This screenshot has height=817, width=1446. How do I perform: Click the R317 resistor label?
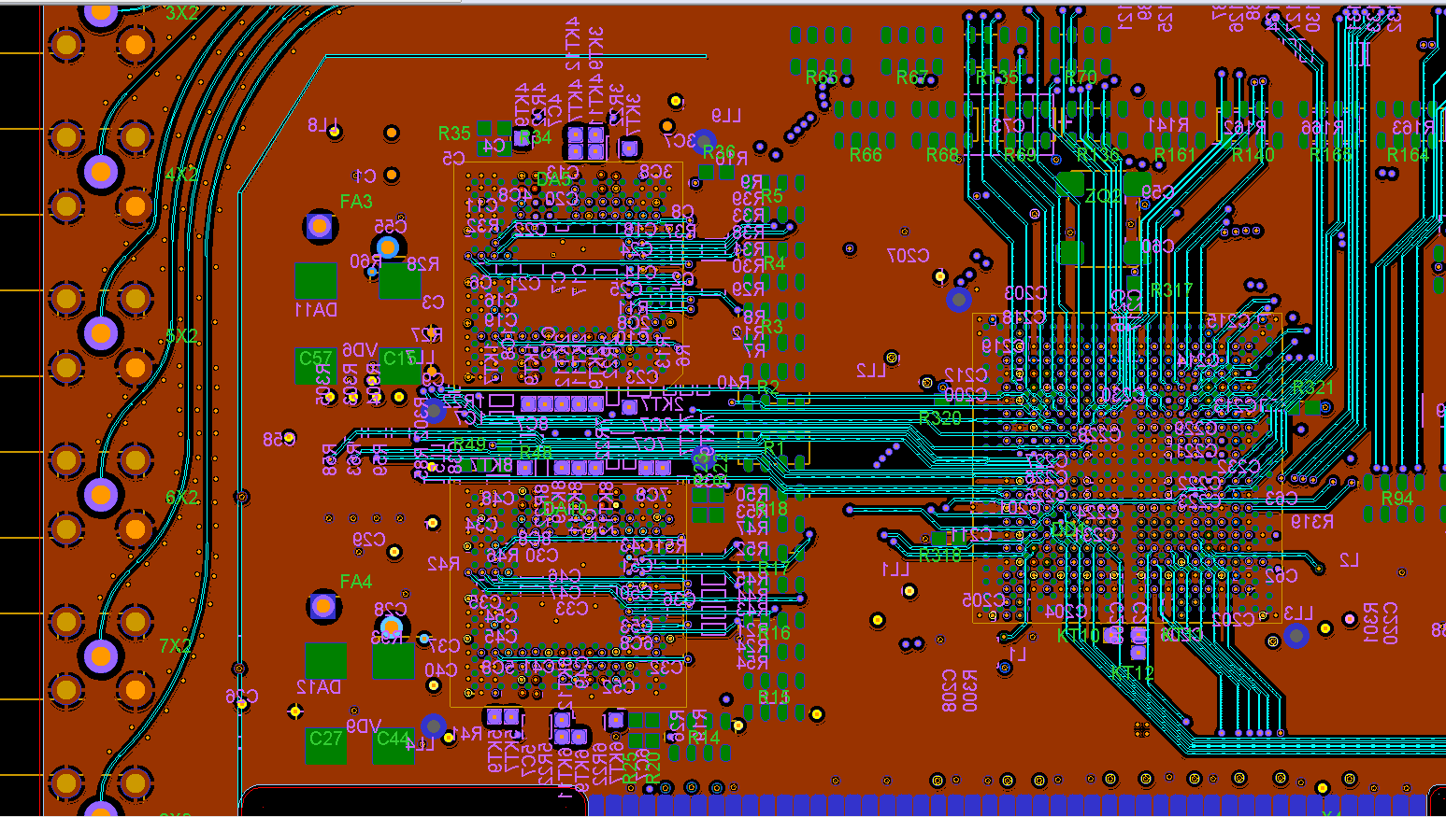click(1171, 290)
